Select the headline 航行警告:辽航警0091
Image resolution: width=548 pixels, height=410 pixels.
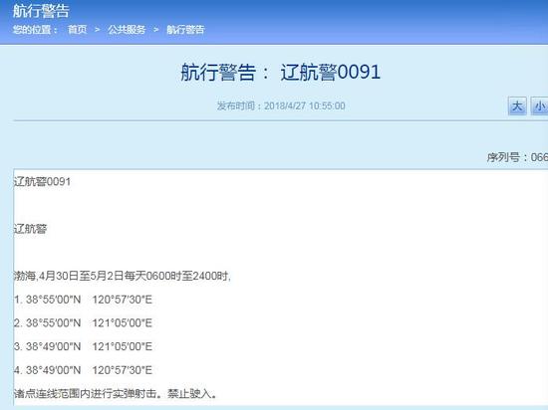(280, 73)
